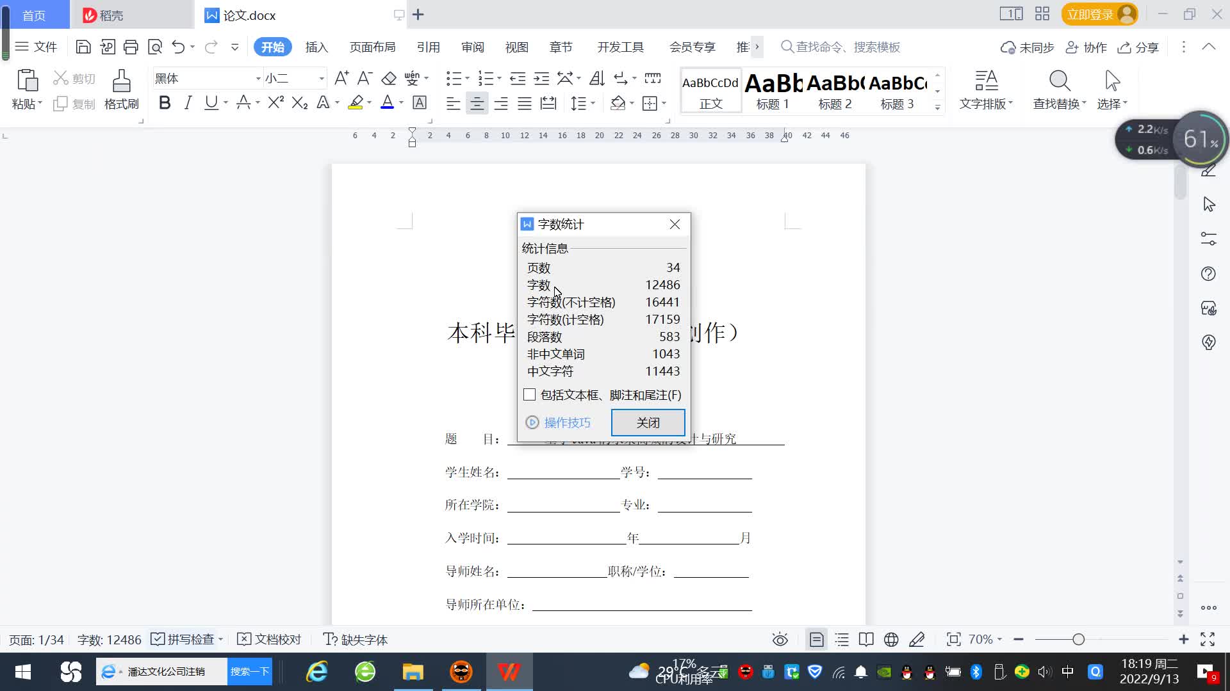This screenshot has width=1230, height=691.
Task: Click the center align icon
Action: click(x=477, y=103)
